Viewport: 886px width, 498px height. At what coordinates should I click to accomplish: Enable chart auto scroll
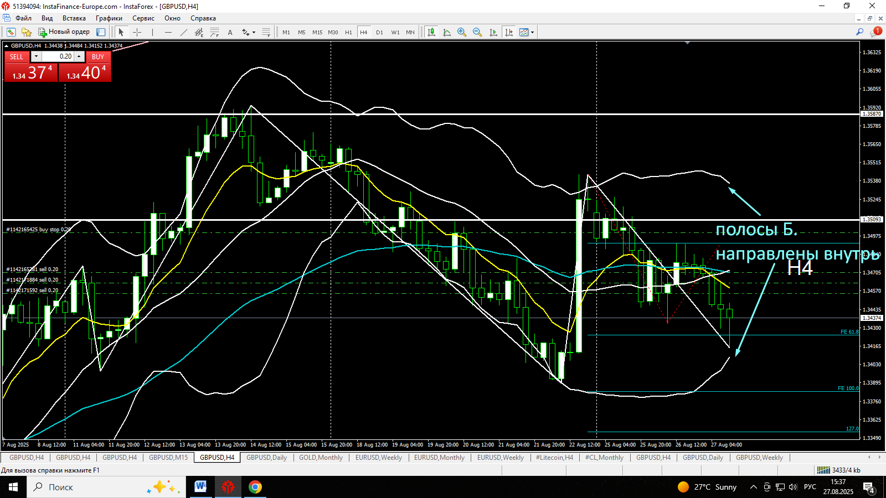[x=493, y=32]
